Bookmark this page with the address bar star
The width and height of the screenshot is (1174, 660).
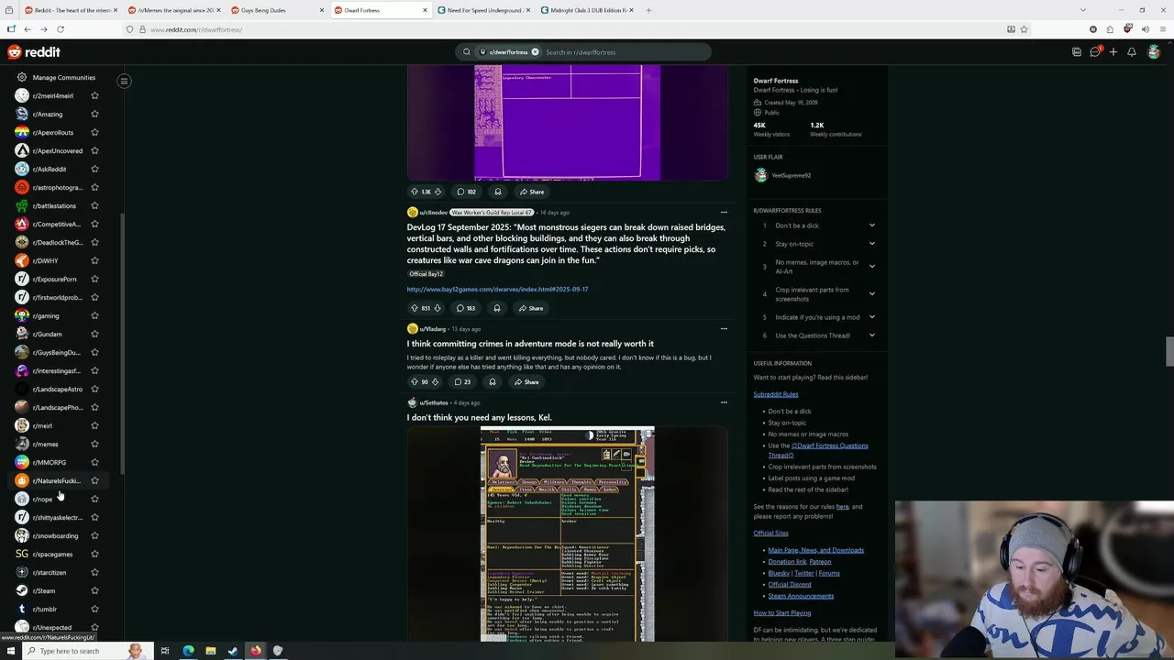click(1024, 29)
